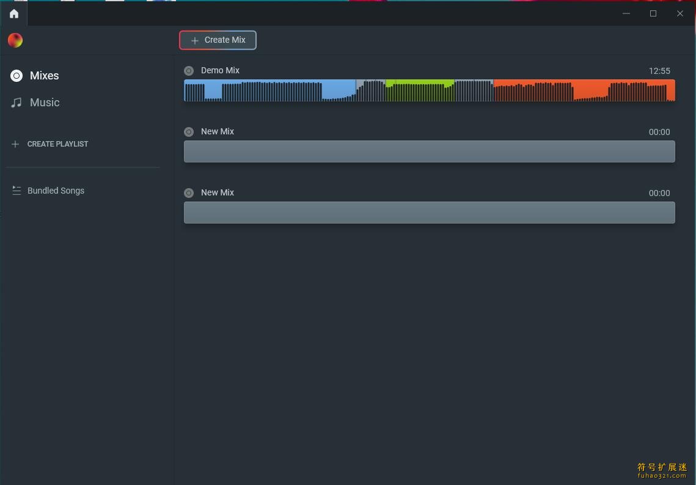Click the first New Mix disc icon

point(189,132)
